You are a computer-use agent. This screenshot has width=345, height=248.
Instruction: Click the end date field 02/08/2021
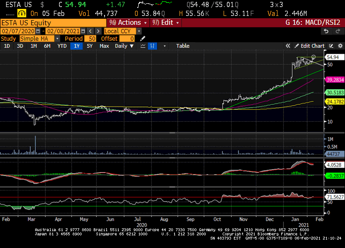pos(63,31)
